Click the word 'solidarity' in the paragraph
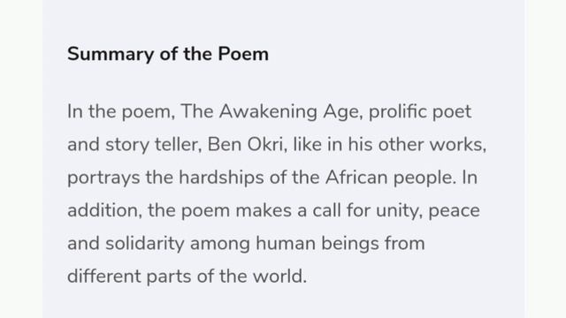The width and height of the screenshot is (566, 318). pos(145,244)
